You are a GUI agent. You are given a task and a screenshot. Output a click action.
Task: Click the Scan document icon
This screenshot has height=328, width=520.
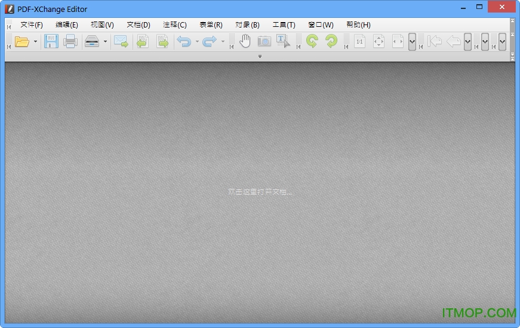click(x=92, y=41)
